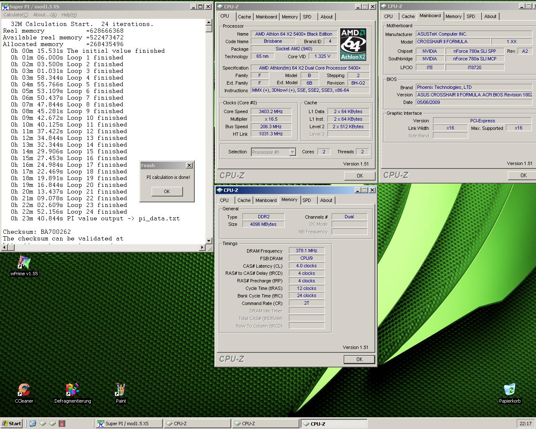Click the Memory Size 4096 MBytes value

263,224
